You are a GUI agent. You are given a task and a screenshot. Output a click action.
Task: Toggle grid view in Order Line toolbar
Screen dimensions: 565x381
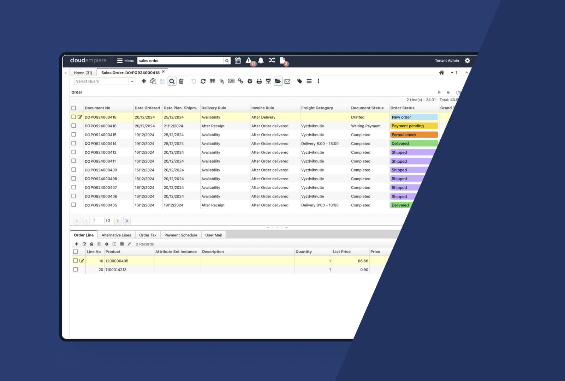(122, 244)
